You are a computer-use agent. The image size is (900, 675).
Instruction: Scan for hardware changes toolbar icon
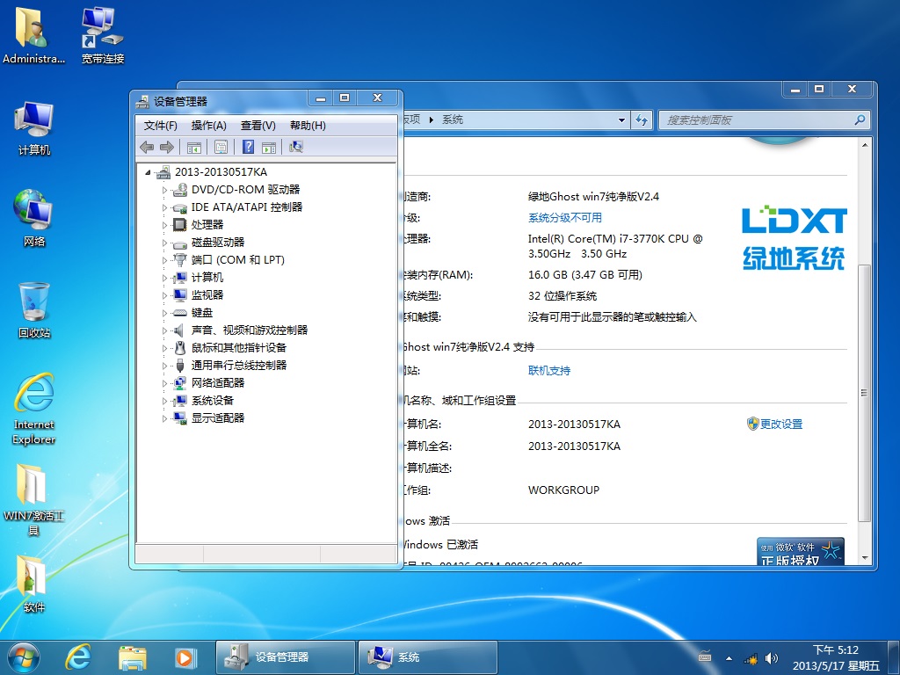tap(295, 148)
